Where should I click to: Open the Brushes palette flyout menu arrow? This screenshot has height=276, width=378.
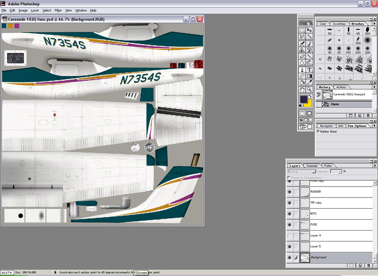point(374,24)
